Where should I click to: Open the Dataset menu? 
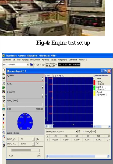pos(54,60)
